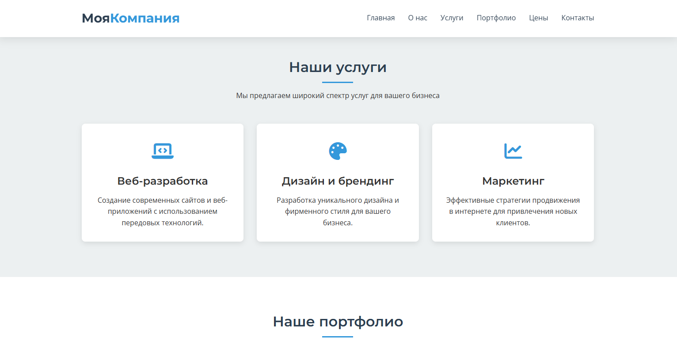Click the blue divider under Наши услуги
Screen dimensions: 677x341
tap(338, 82)
